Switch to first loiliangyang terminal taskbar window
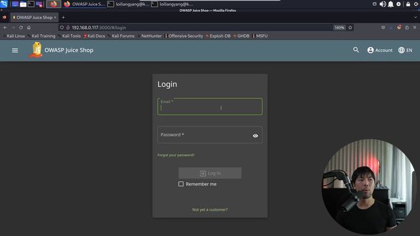The height and width of the screenshot is (236, 420). pos(129,4)
